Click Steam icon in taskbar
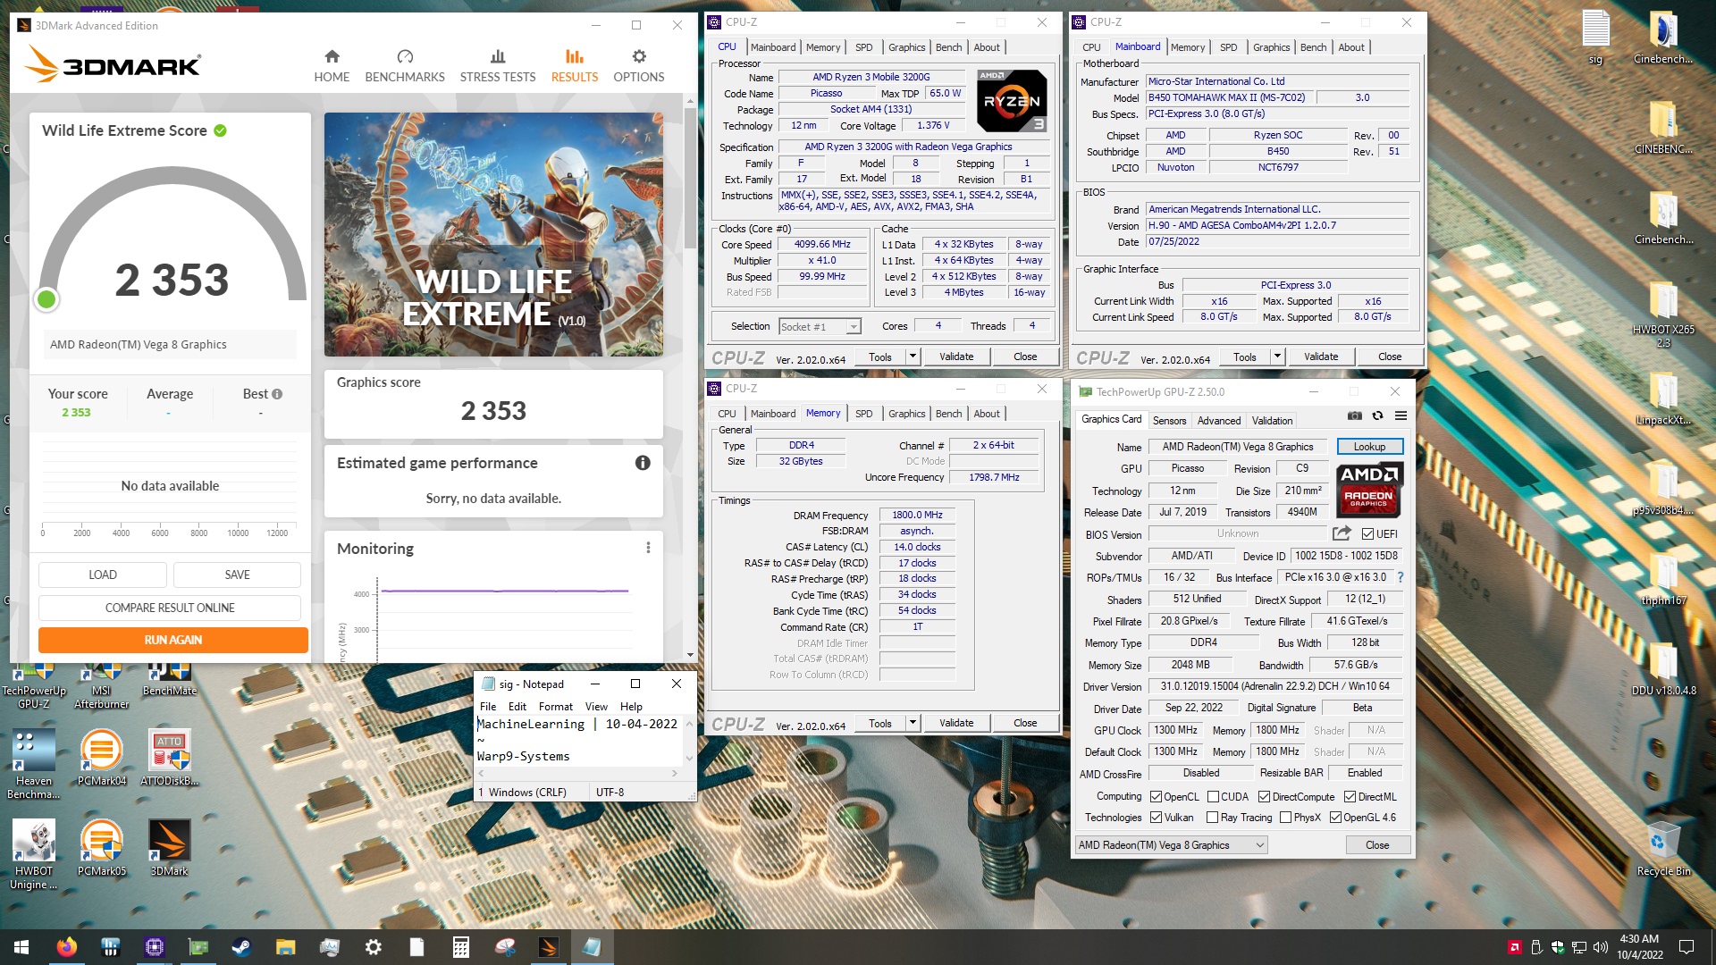 click(241, 947)
